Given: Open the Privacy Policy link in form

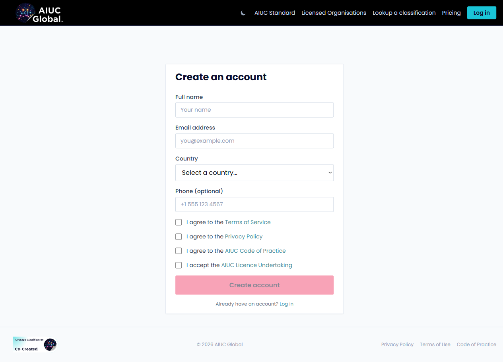Looking at the screenshot, I should [244, 236].
